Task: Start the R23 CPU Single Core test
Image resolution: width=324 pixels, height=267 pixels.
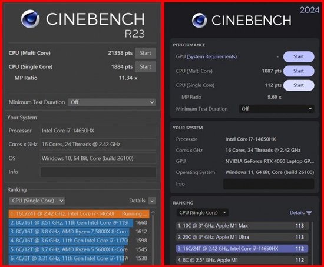Action: click(146, 67)
